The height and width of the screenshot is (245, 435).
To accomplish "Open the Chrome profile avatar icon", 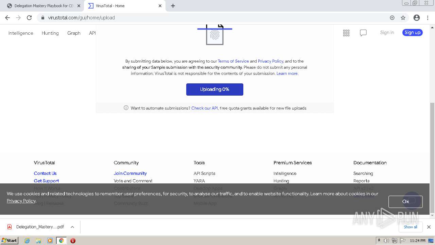I will tap(417, 18).
